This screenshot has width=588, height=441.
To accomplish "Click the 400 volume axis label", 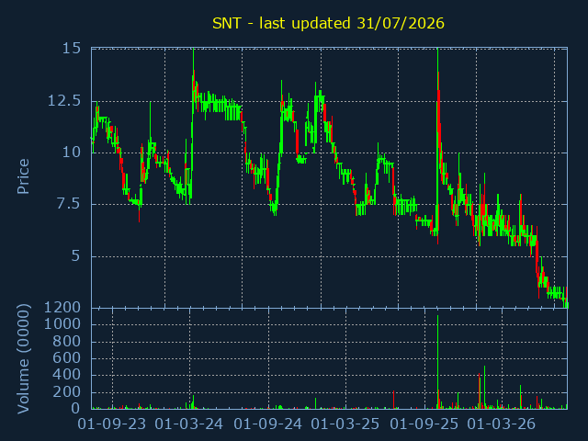I will coord(67,375).
